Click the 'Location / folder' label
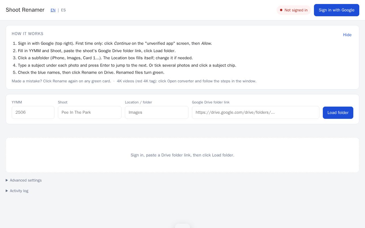 (x=139, y=102)
